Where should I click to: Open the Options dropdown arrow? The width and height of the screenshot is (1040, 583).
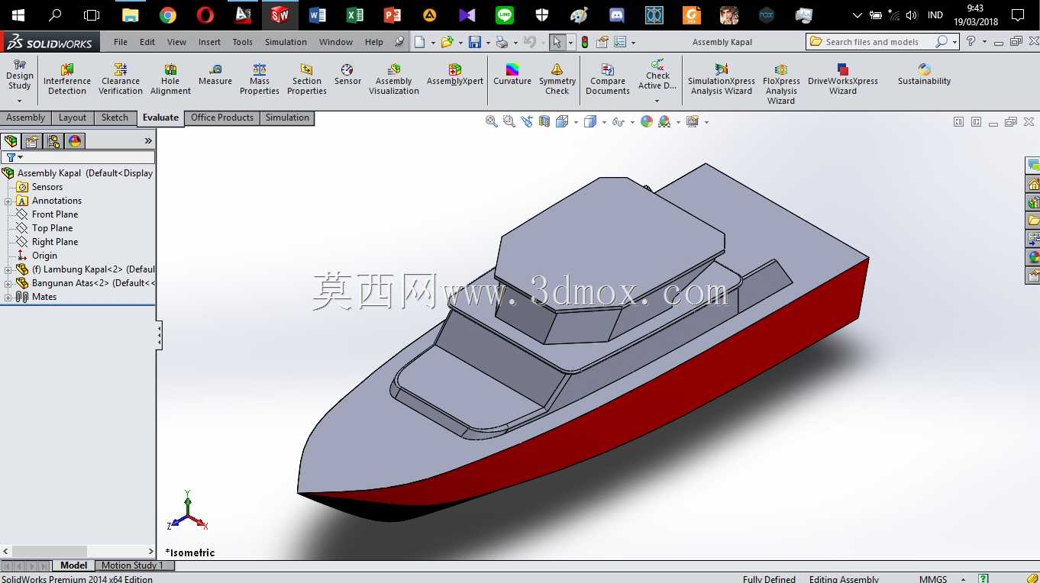tap(633, 43)
